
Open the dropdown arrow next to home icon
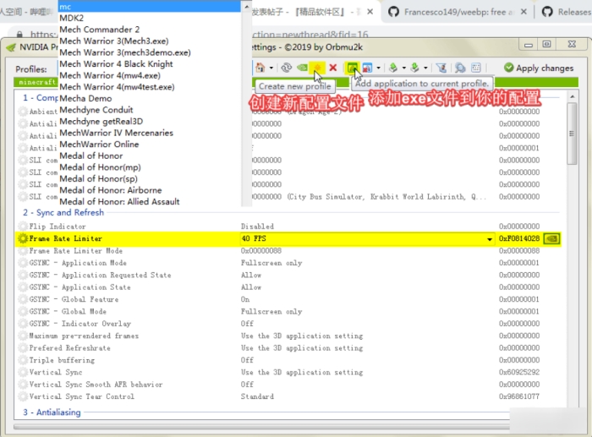pyautogui.click(x=271, y=68)
